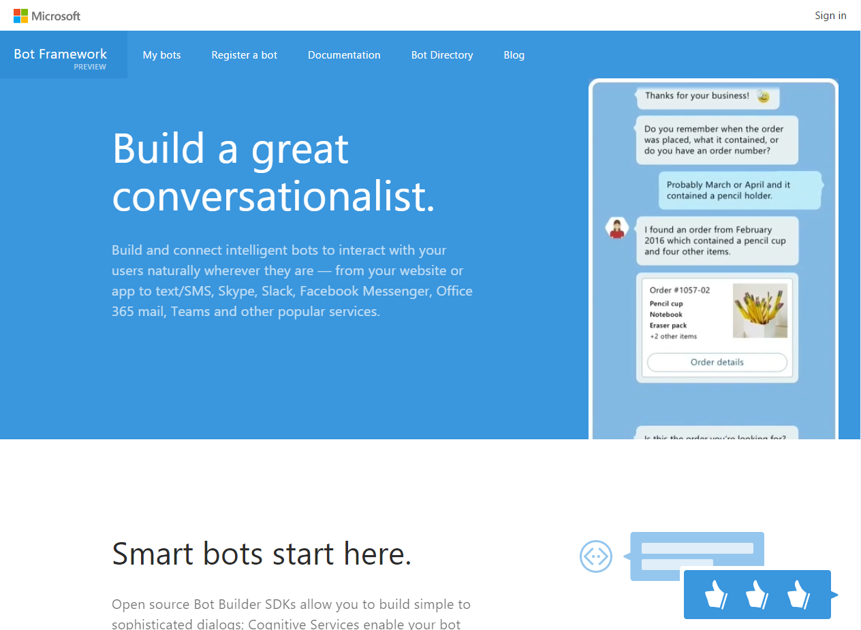Click the 'I found an order from February' message

717,240
